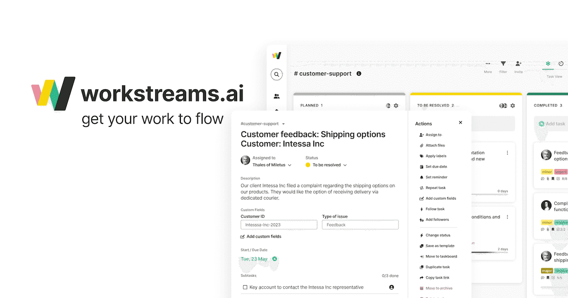Viewport: 568px width, 298px height.
Task: Open the To be resolved status dropdown
Action: (345, 165)
